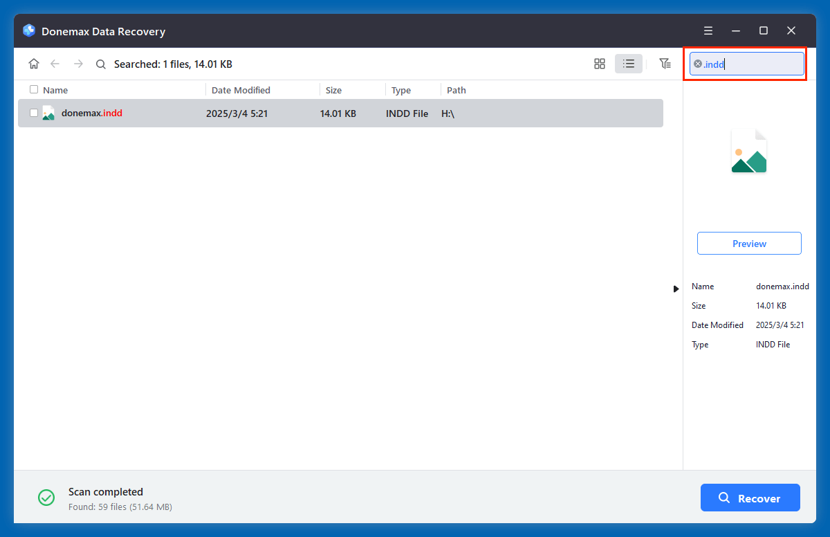
Task: Click the Type column header
Action: 400,89
